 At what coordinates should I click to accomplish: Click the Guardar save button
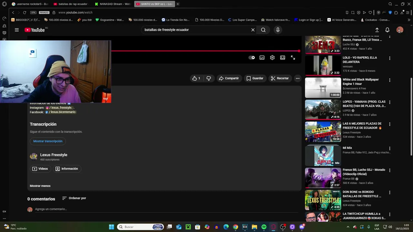[255, 78]
